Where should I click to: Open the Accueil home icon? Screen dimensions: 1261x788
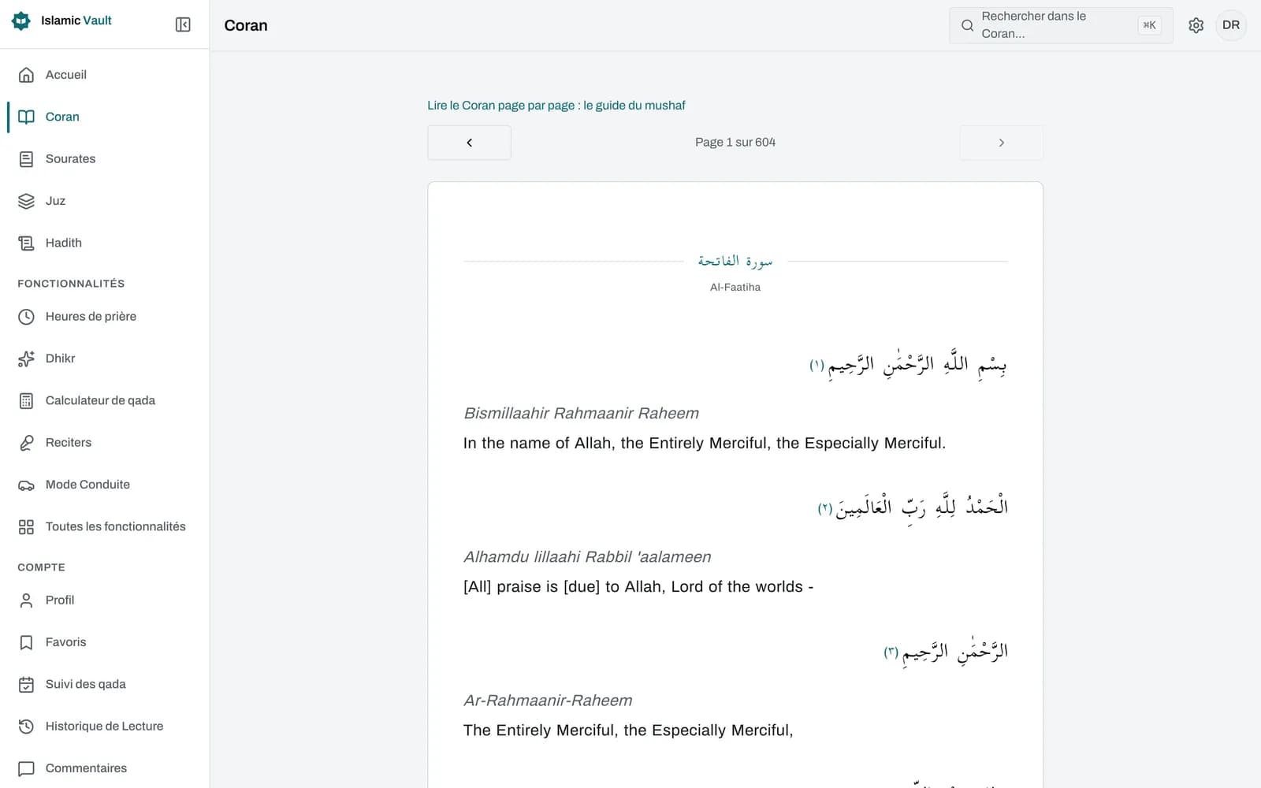(x=26, y=75)
